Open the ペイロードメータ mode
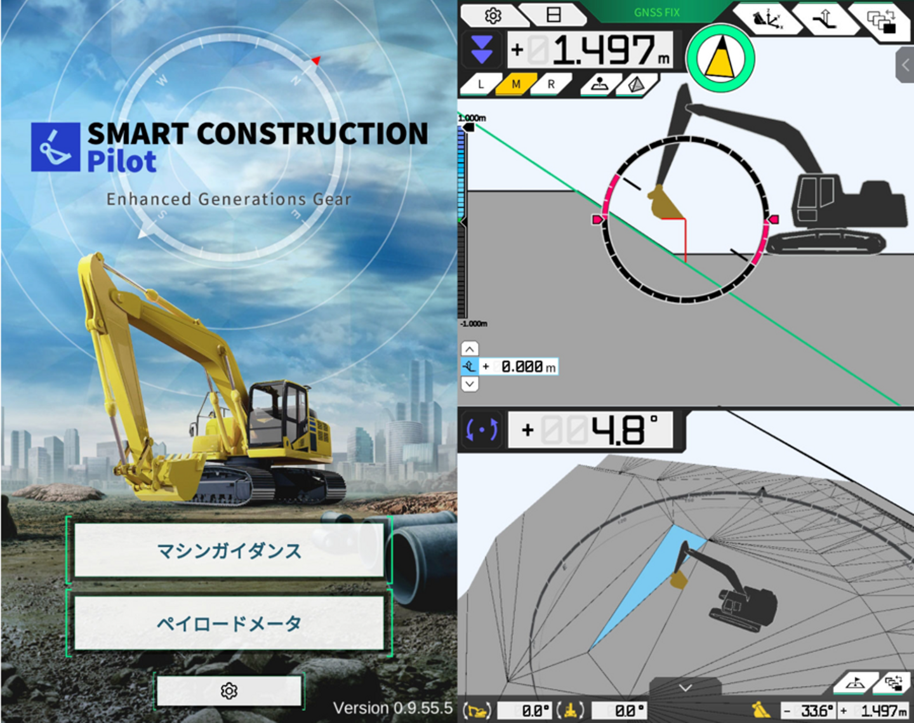Screen dimensions: 914x723 tap(229, 623)
